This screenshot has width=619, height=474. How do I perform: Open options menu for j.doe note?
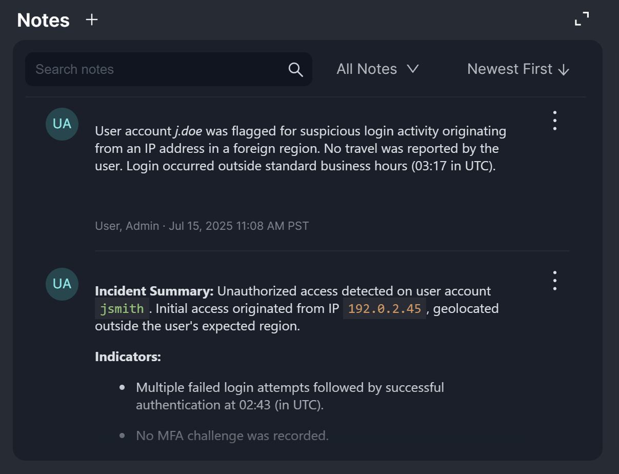(x=554, y=121)
